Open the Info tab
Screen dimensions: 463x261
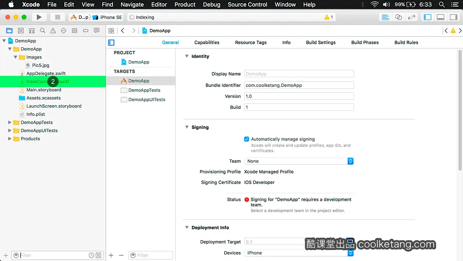coord(287,42)
